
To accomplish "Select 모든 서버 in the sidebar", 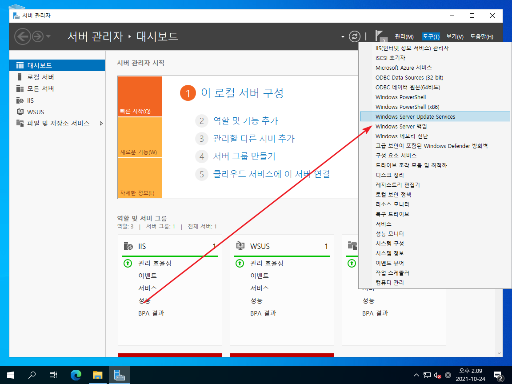I will pyautogui.click(x=57, y=88).
